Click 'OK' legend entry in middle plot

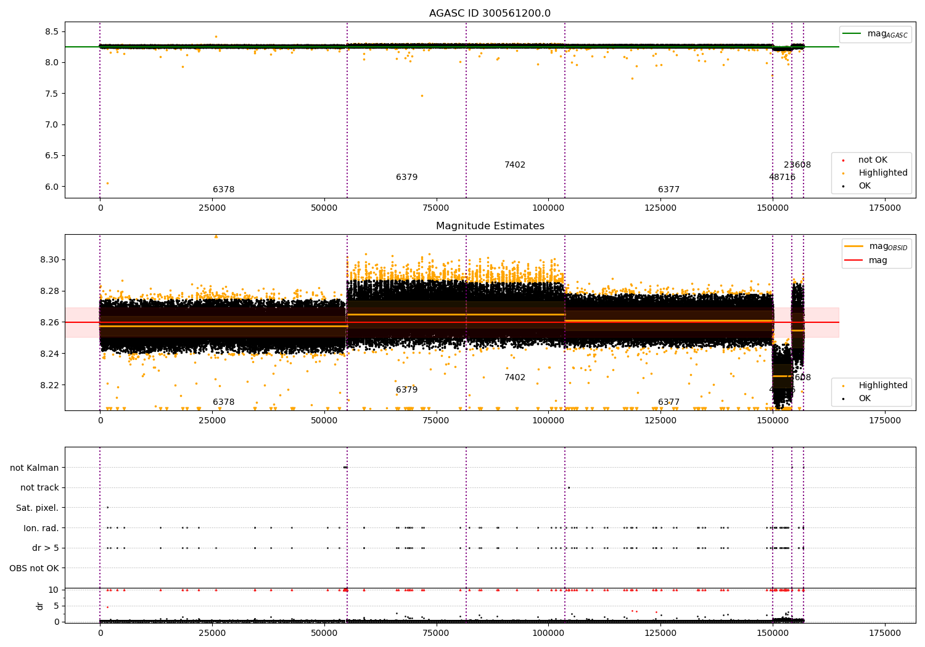(865, 399)
